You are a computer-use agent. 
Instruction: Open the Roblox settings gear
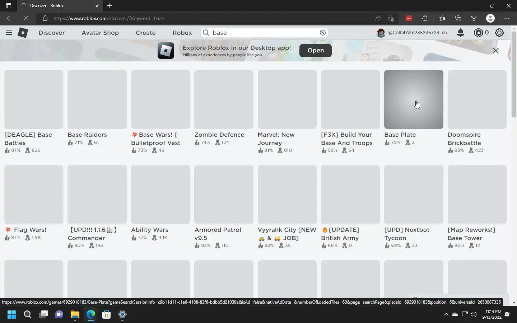(499, 33)
